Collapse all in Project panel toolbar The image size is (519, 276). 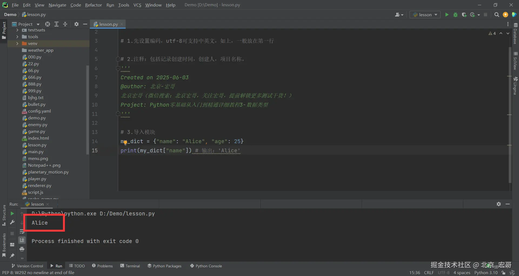click(65, 24)
